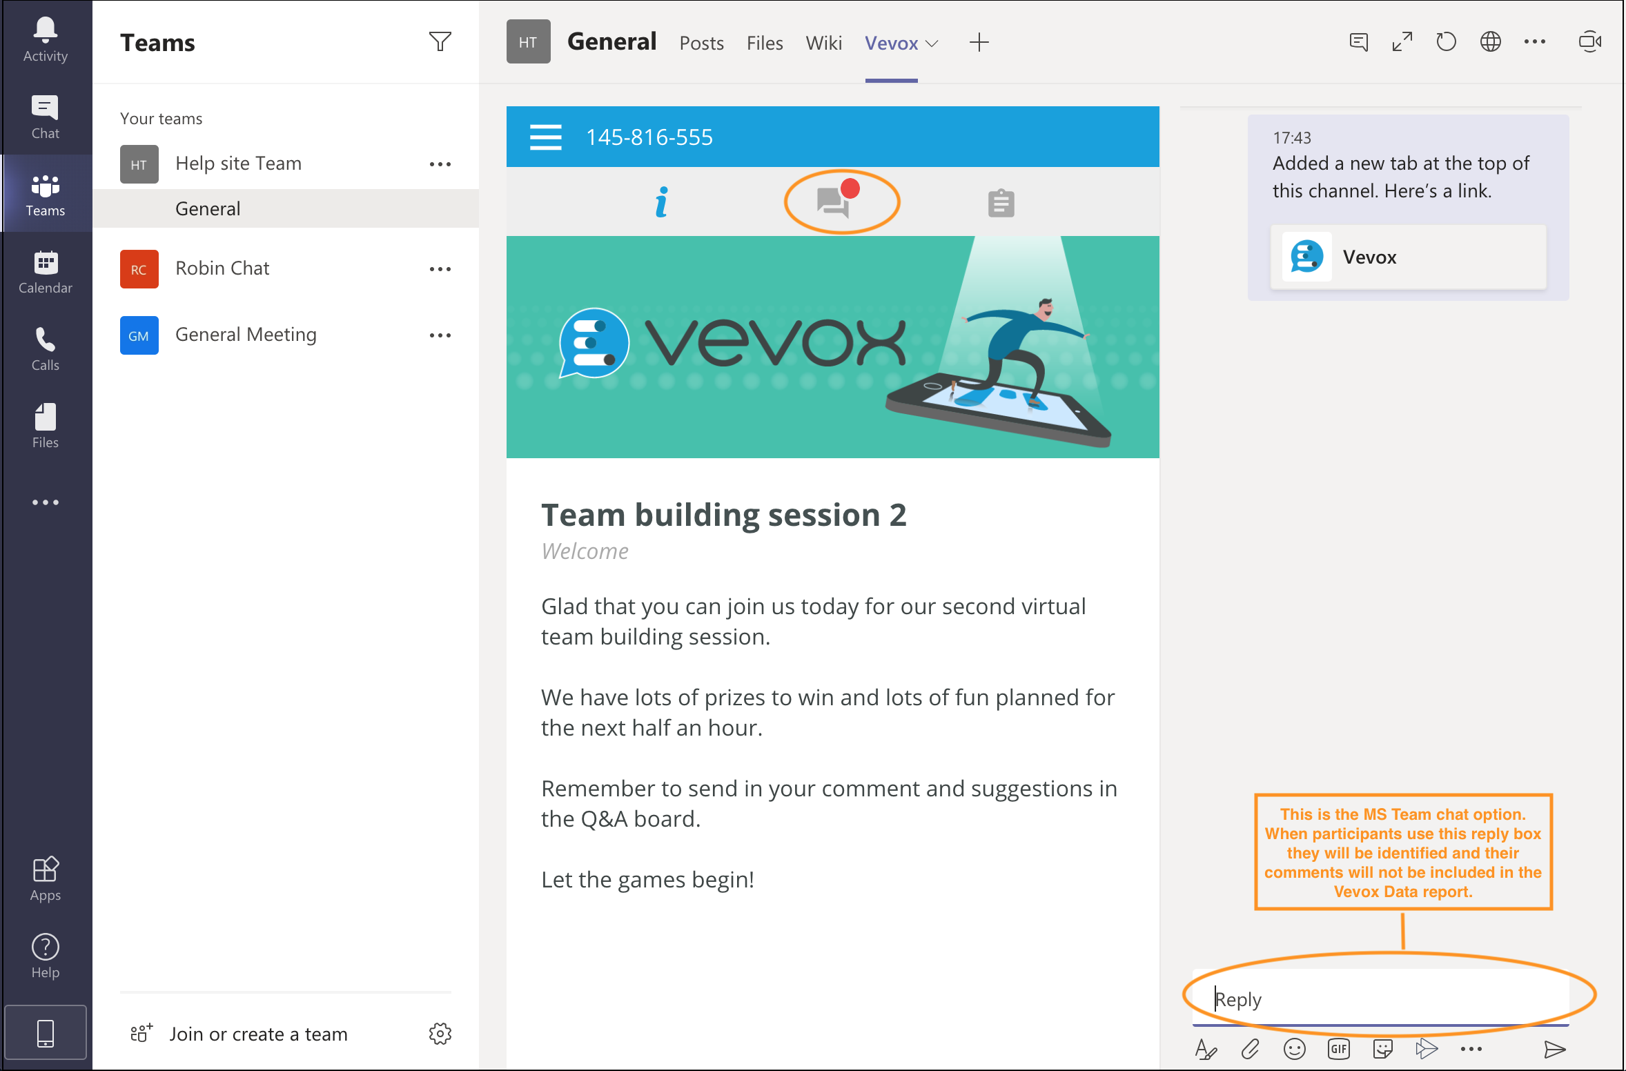Click Join or create a team
Viewport: 1626px width, 1071px height.
[258, 1034]
